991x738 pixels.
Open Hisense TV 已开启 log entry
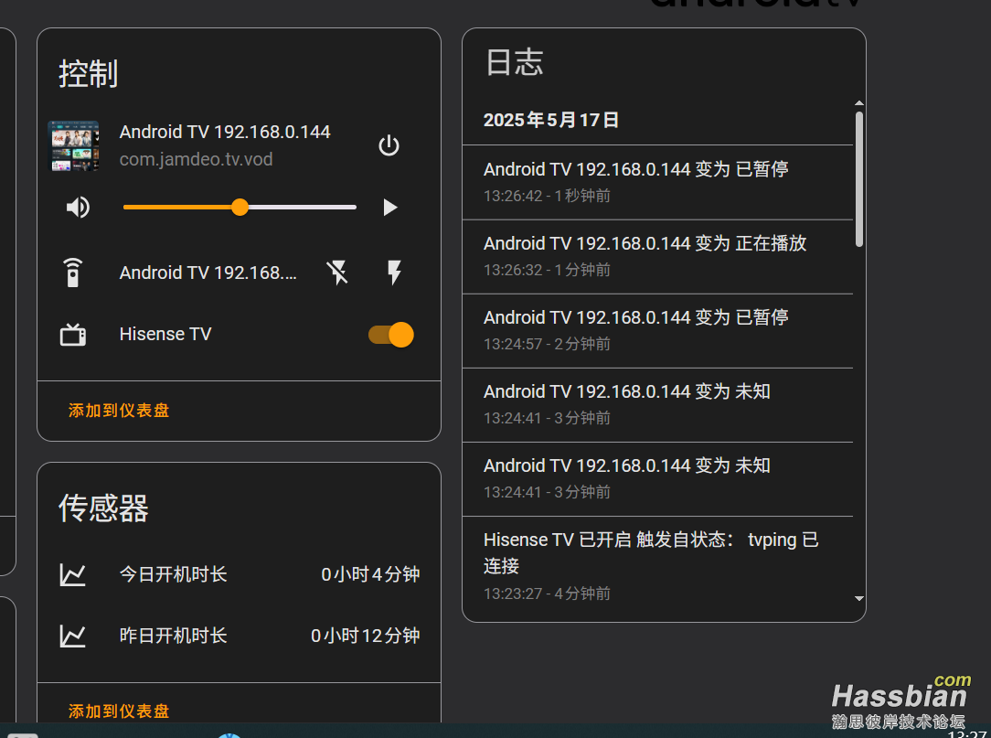657,566
